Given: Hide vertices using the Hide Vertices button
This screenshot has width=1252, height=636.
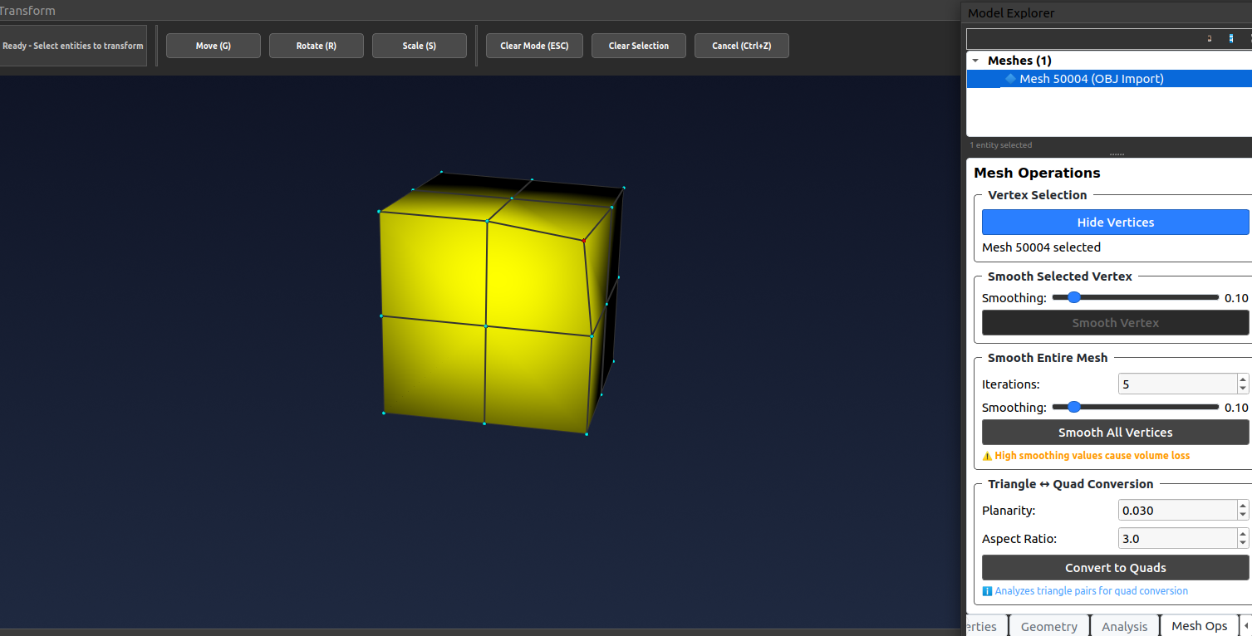Looking at the screenshot, I should coord(1115,222).
